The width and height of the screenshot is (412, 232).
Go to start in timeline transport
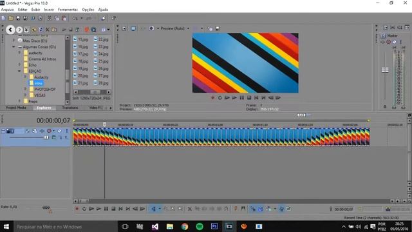120,209
